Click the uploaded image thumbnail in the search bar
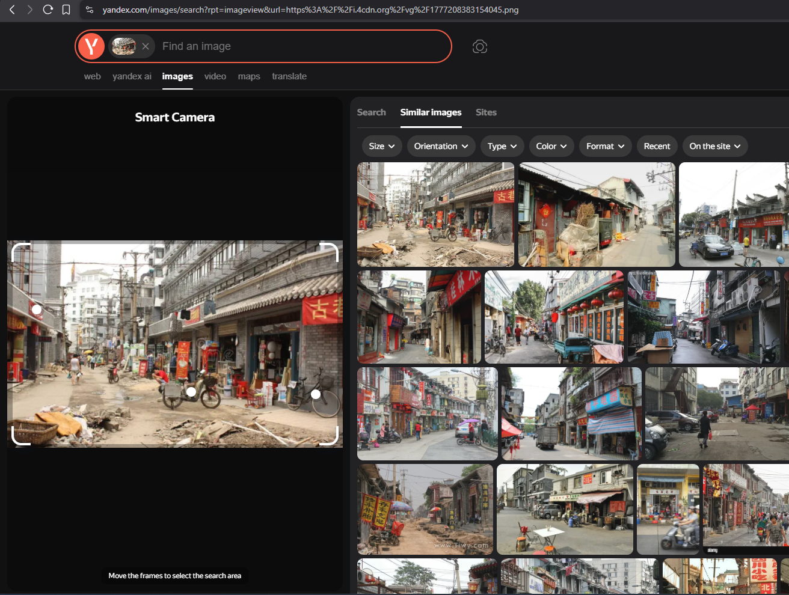Screen dimensions: 789x595 [124, 46]
